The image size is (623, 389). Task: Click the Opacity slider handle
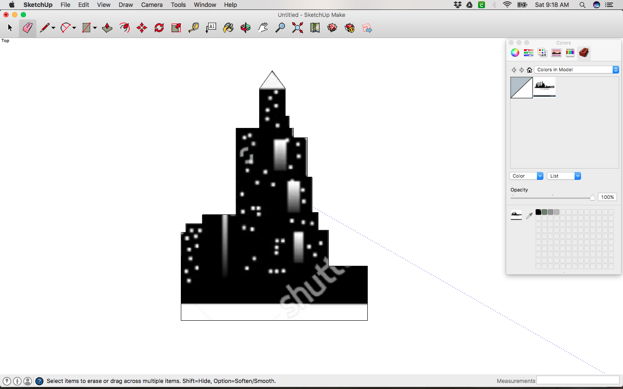point(592,198)
